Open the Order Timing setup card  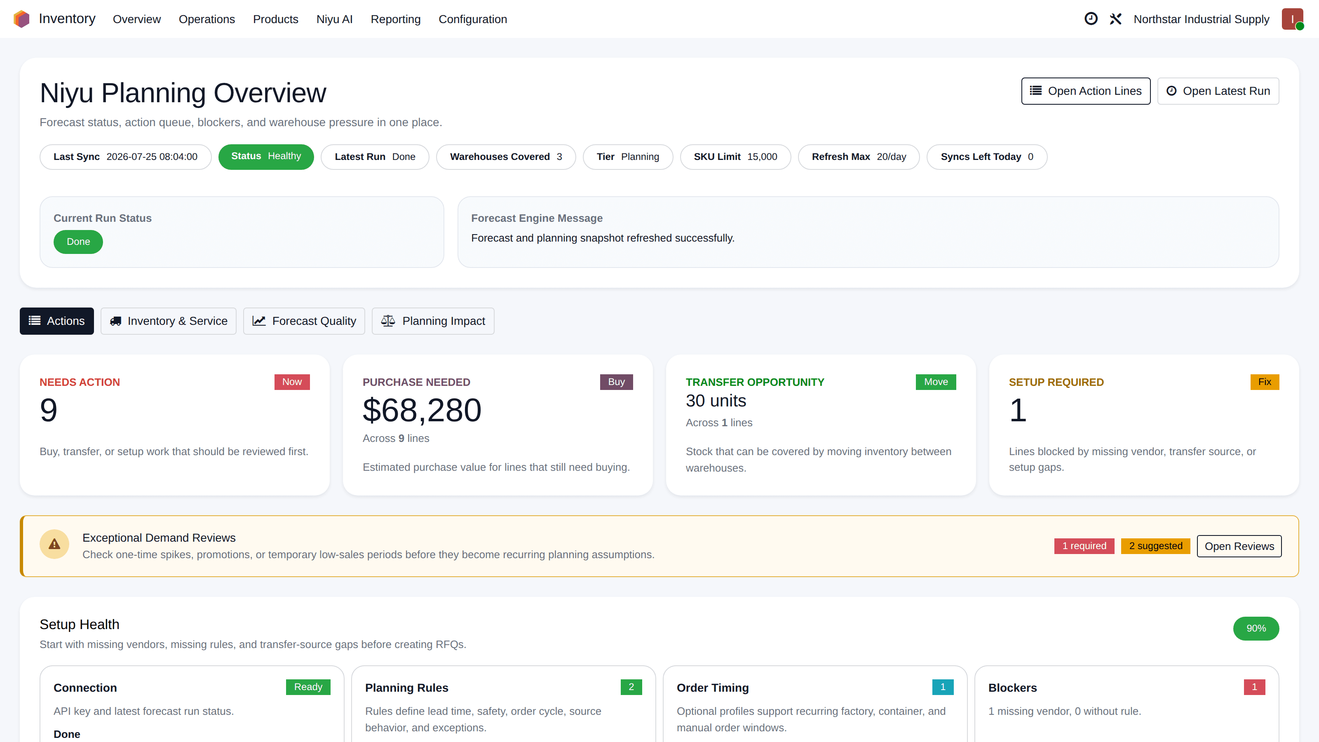(x=815, y=704)
